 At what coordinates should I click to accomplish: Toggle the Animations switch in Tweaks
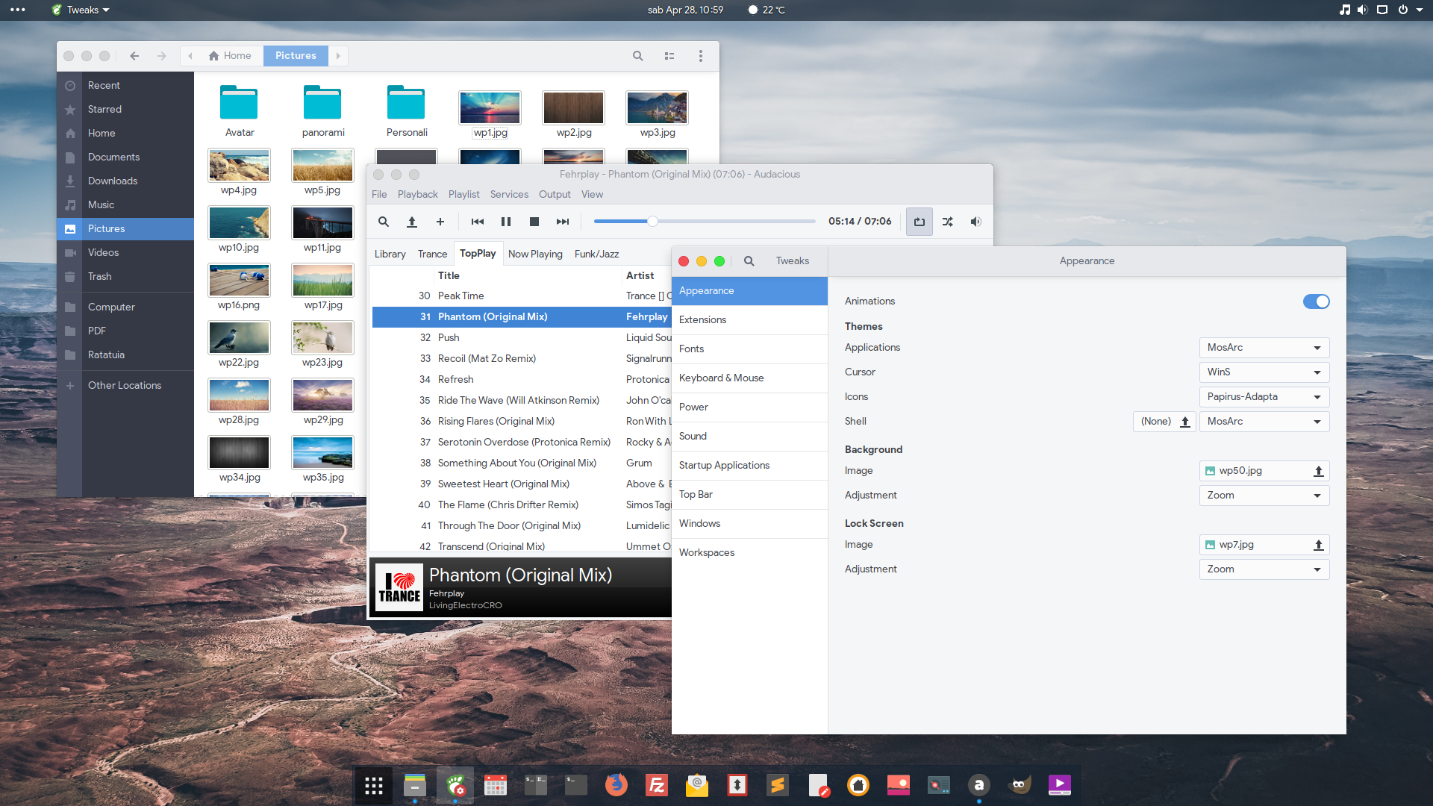[x=1316, y=302]
